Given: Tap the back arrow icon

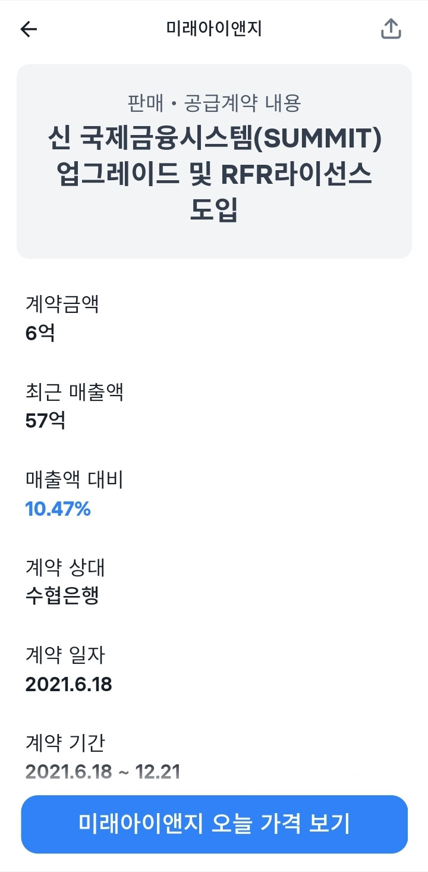Looking at the screenshot, I should point(29,29).
